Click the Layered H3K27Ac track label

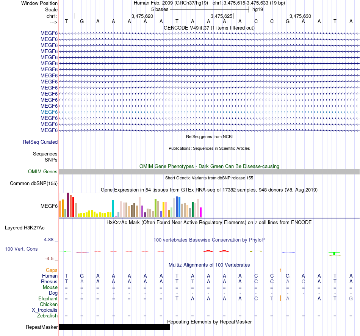[25, 228]
